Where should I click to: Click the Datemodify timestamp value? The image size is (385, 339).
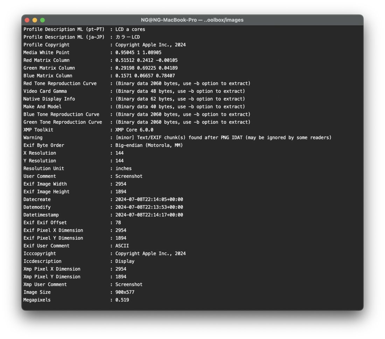pos(149,207)
